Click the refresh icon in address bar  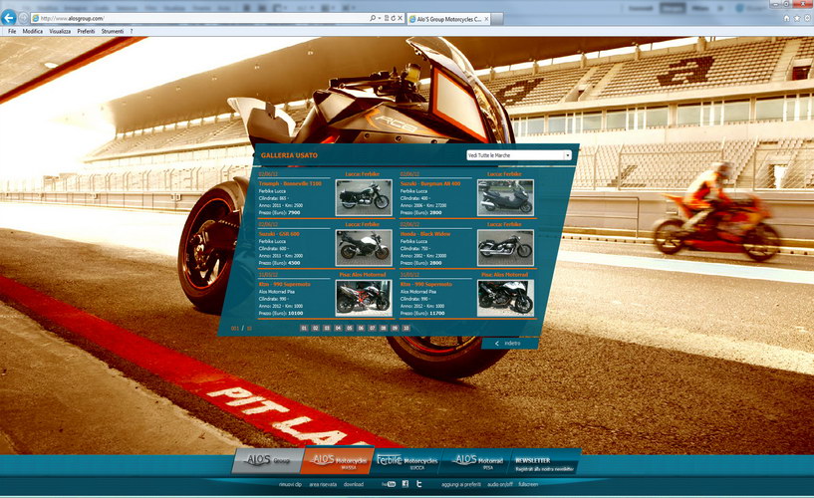coord(393,18)
